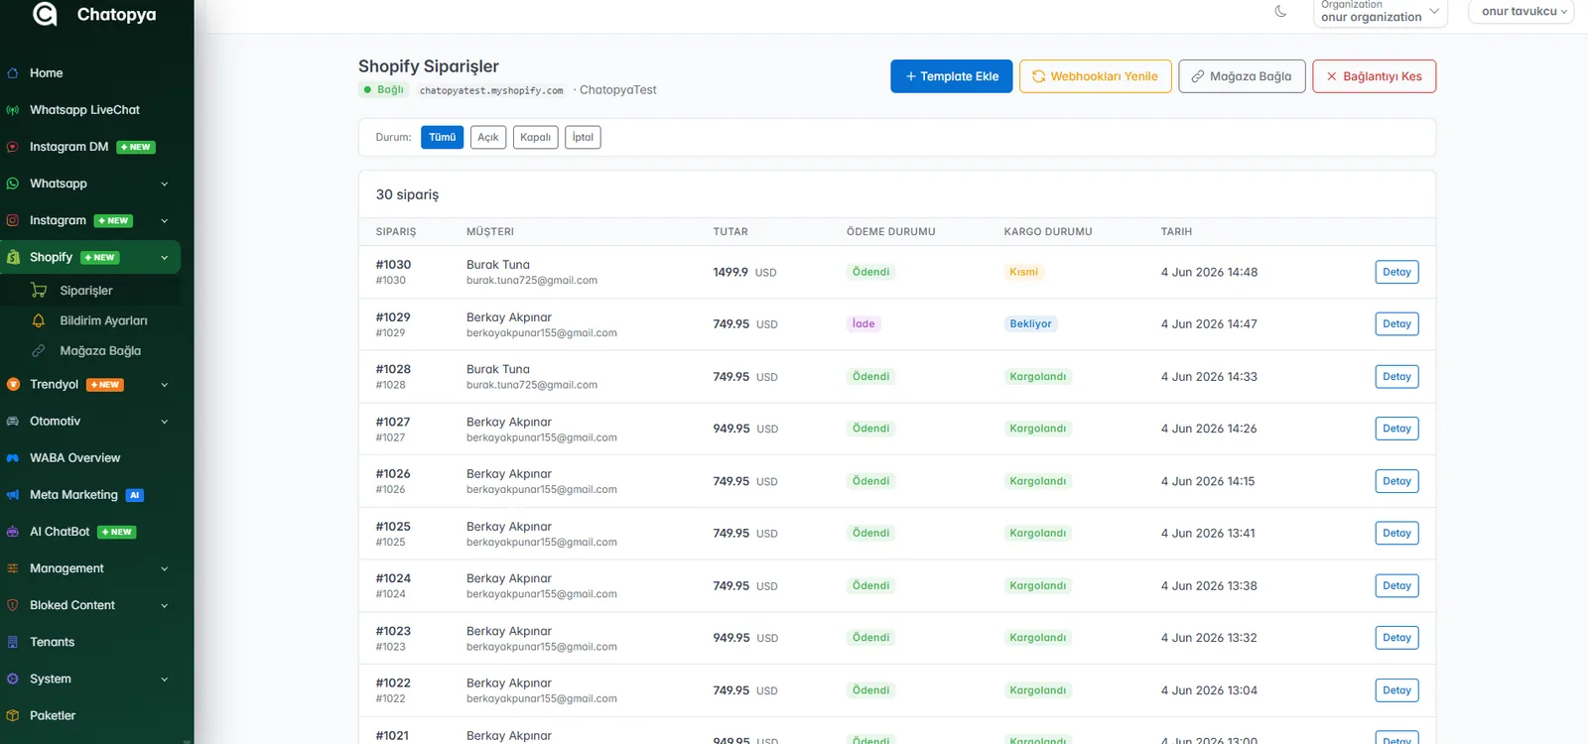This screenshot has width=1588, height=744.
Task: Click the Otomotiv car icon
Action: (x=13, y=422)
